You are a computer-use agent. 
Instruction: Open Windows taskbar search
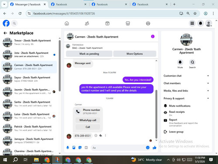[x=15, y=160]
